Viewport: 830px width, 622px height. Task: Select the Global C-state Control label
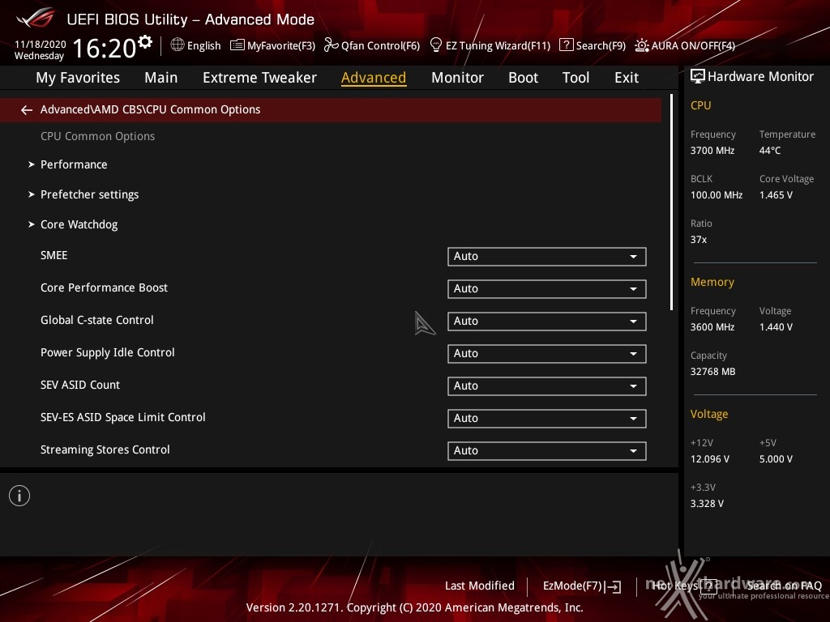(x=97, y=320)
